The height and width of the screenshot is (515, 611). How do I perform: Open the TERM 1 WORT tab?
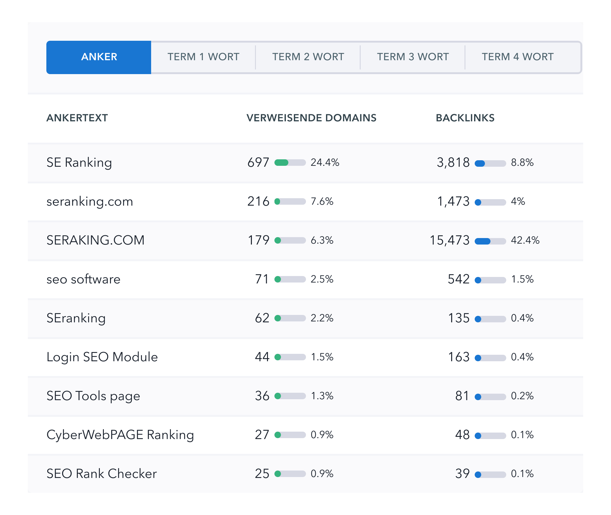(203, 57)
